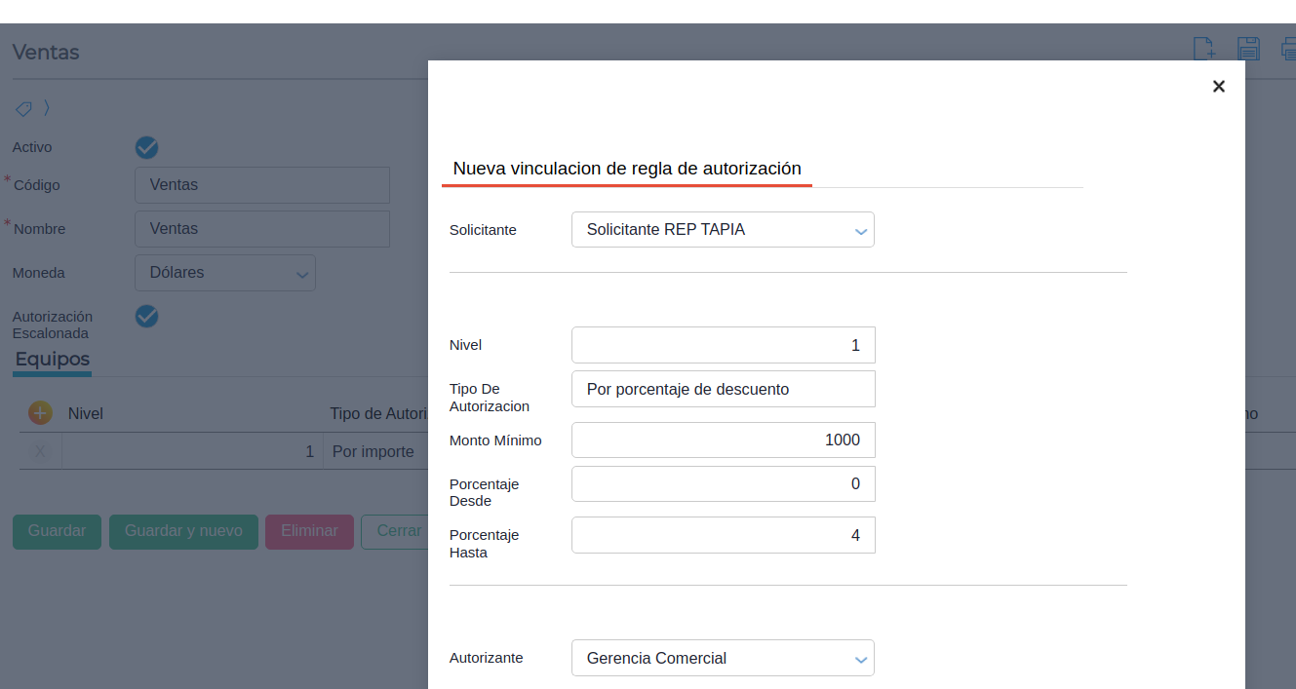
Task: Close the authorization rule dialog
Action: click(x=1218, y=87)
